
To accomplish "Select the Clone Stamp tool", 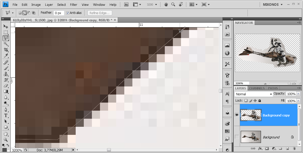I will pyautogui.click(x=6, y=74).
